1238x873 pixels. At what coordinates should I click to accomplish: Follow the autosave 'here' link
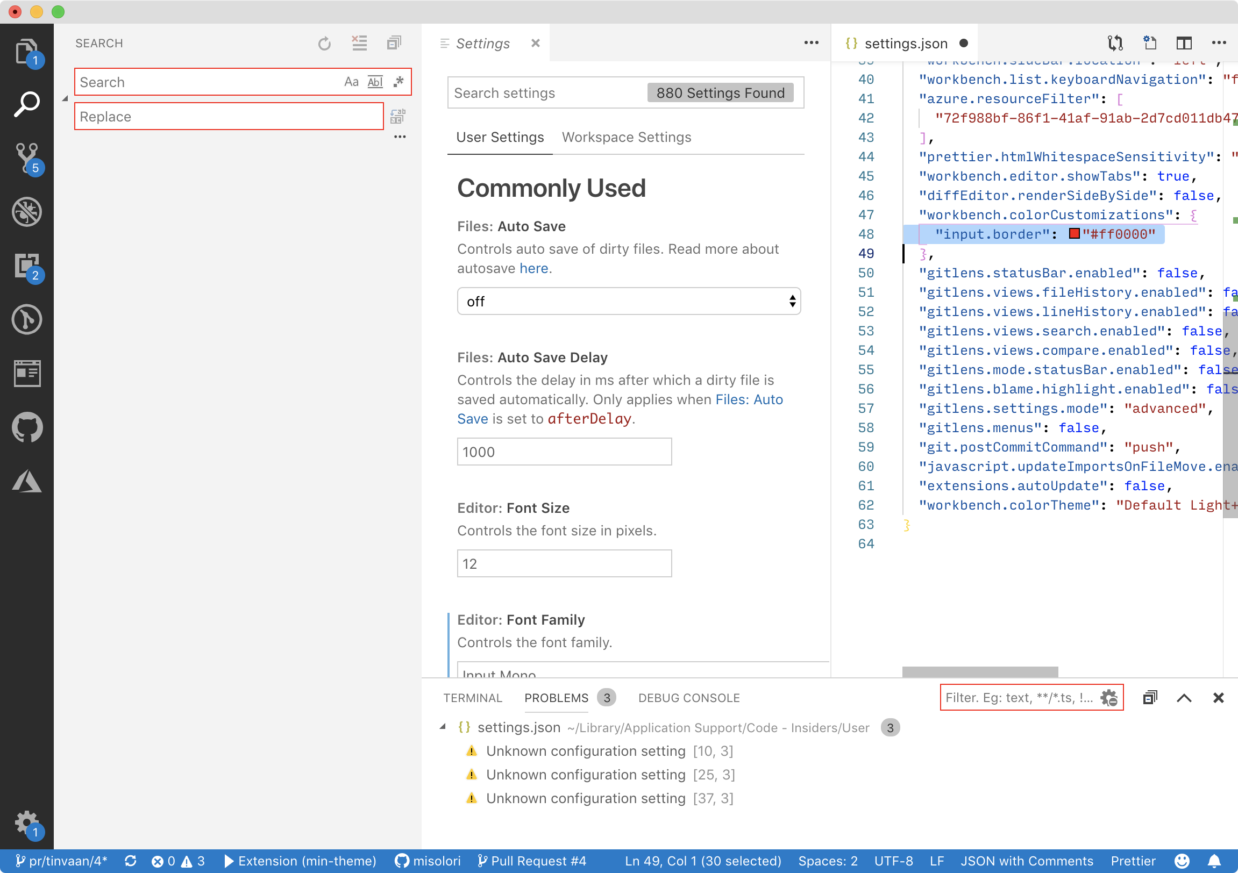534,268
